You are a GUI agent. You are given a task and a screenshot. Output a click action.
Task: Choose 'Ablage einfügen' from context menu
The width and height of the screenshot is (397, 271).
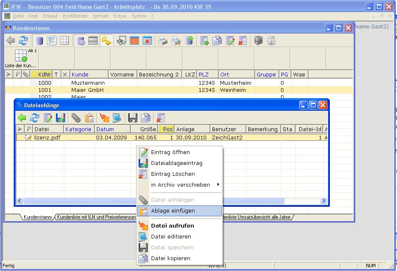point(173,211)
